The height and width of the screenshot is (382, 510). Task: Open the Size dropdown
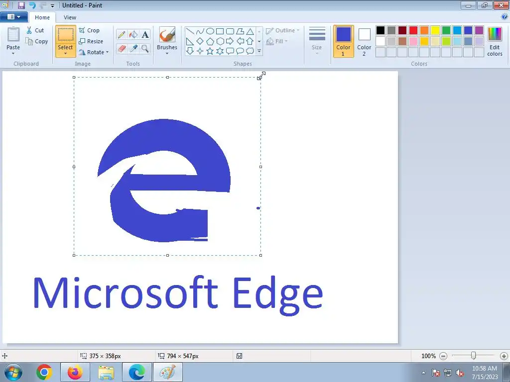pyautogui.click(x=317, y=41)
